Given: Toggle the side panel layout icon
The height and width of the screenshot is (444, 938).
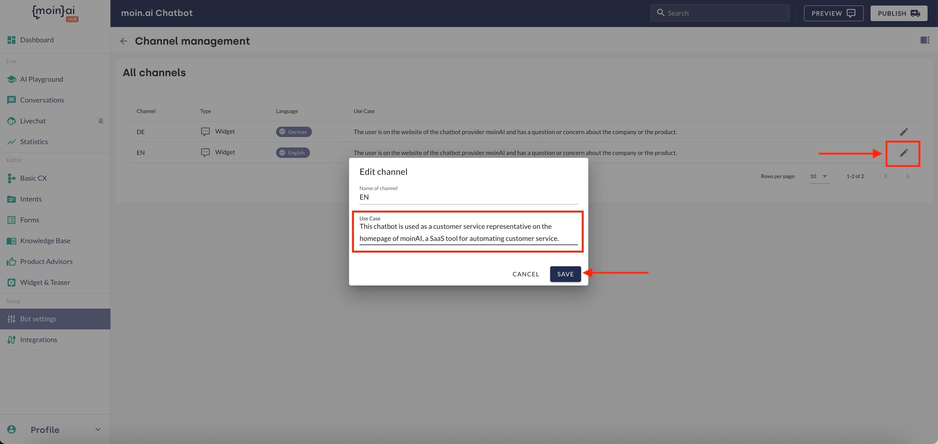Looking at the screenshot, I should click(x=925, y=40).
